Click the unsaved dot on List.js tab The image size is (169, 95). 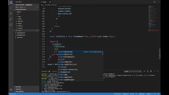(50, 2)
